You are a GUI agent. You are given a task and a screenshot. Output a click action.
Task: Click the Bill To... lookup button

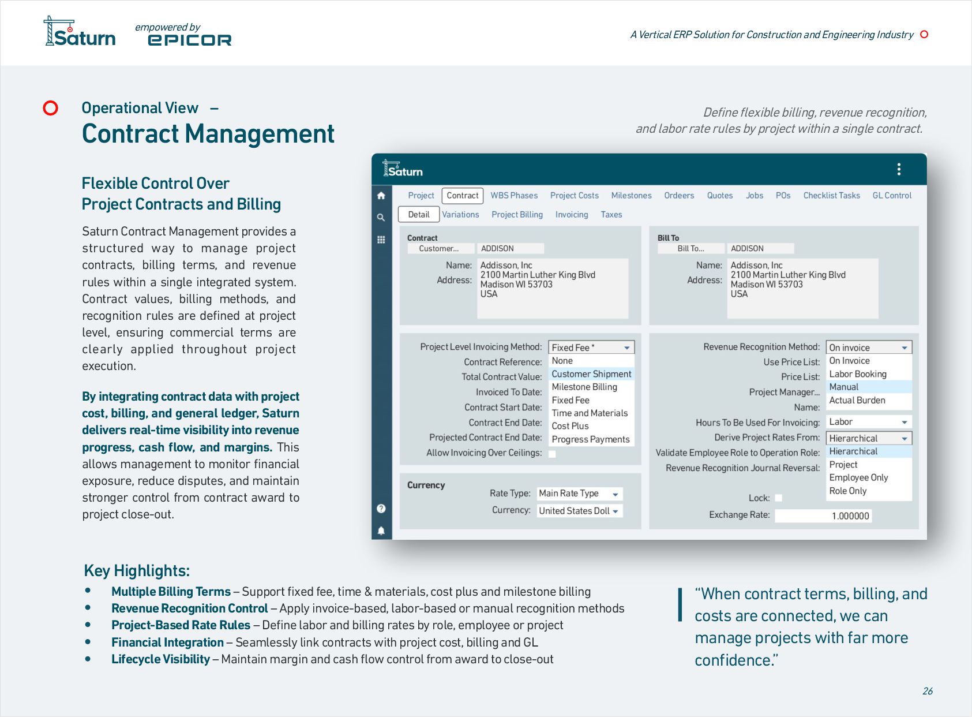[691, 249]
